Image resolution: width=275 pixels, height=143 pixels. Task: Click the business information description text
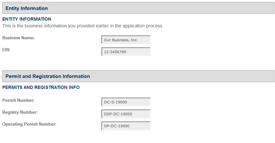coord(83,26)
